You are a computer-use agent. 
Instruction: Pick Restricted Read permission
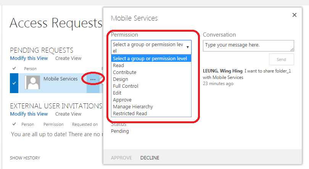coord(130,114)
